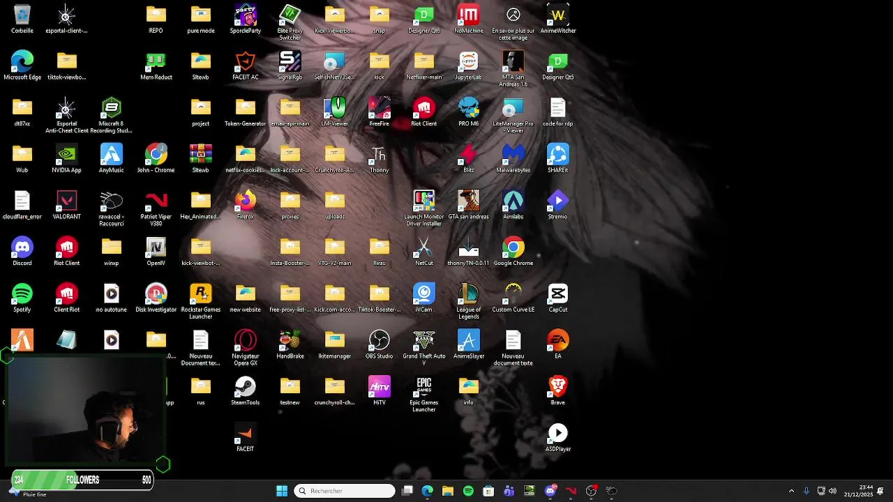Open File Explorer from the taskbar
Screen dimensions: 893x502
(448, 491)
